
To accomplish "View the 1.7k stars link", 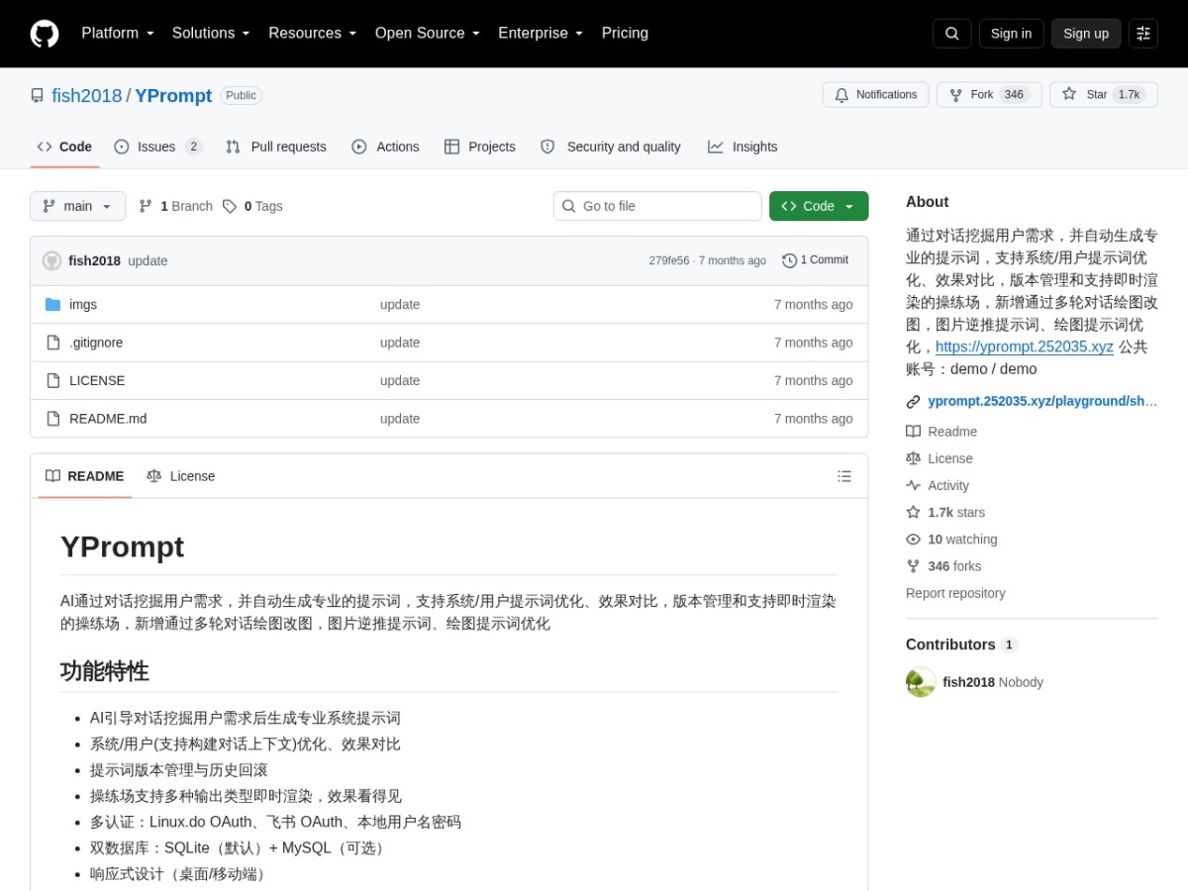I will pyautogui.click(x=945, y=512).
